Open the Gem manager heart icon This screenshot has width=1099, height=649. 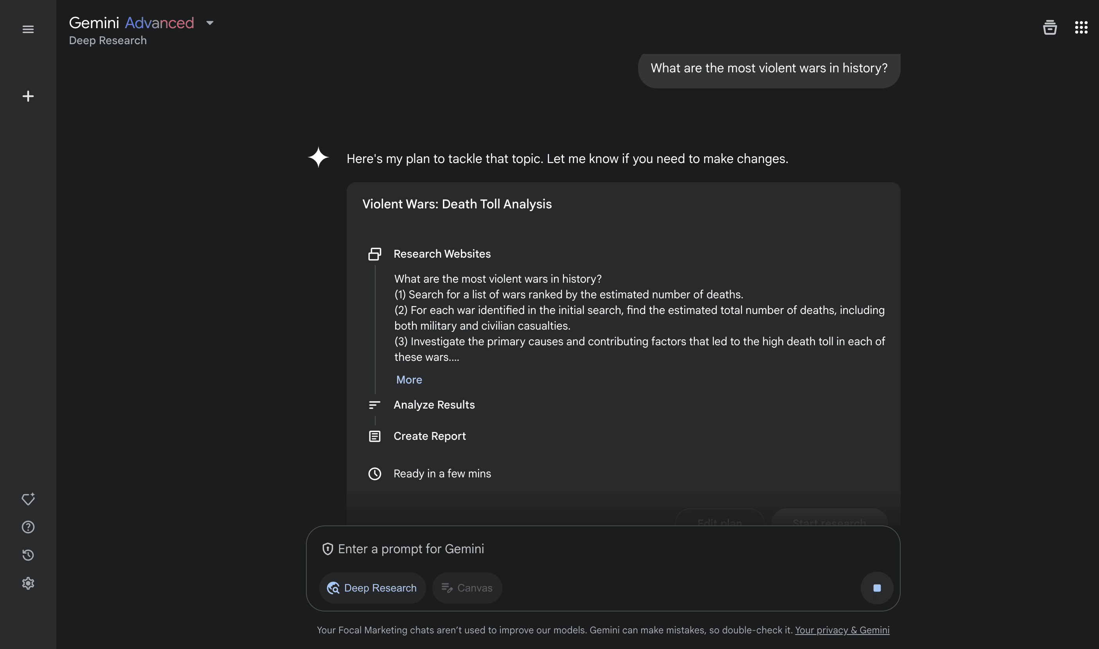[x=28, y=499]
